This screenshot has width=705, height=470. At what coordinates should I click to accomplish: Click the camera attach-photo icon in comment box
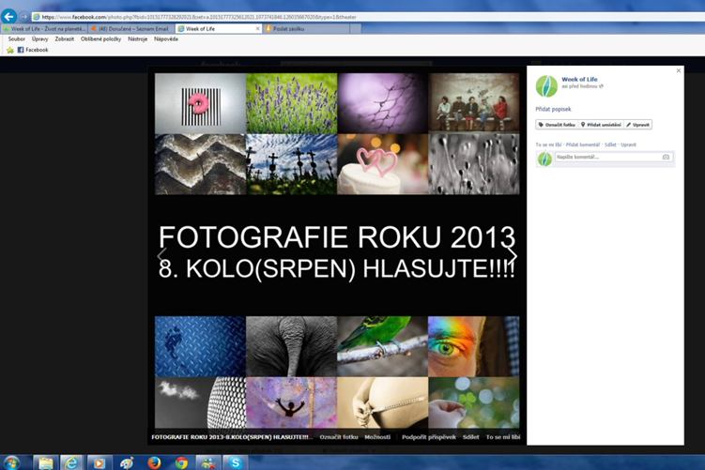pos(666,157)
